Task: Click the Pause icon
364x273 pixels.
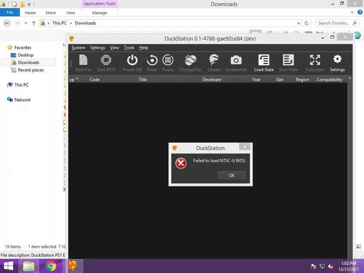Action: [x=168, y=63]
